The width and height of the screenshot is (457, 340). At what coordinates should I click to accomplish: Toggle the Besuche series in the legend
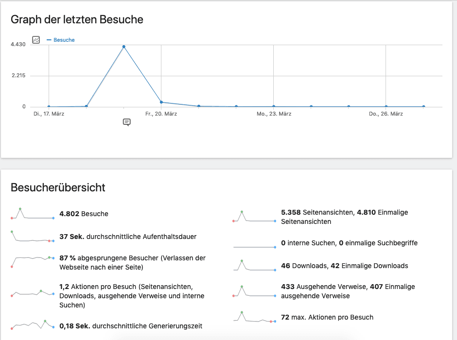pos(61,40)
